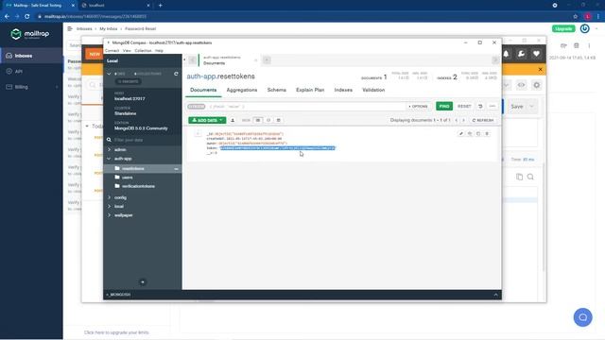
Task: Click the heart icon in the background window
Action: click(536, 54)
